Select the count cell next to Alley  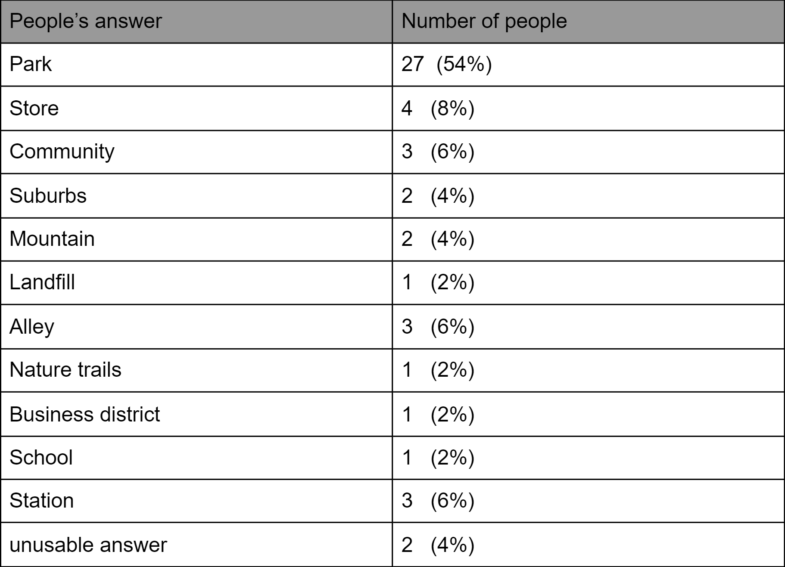point(438,326)
